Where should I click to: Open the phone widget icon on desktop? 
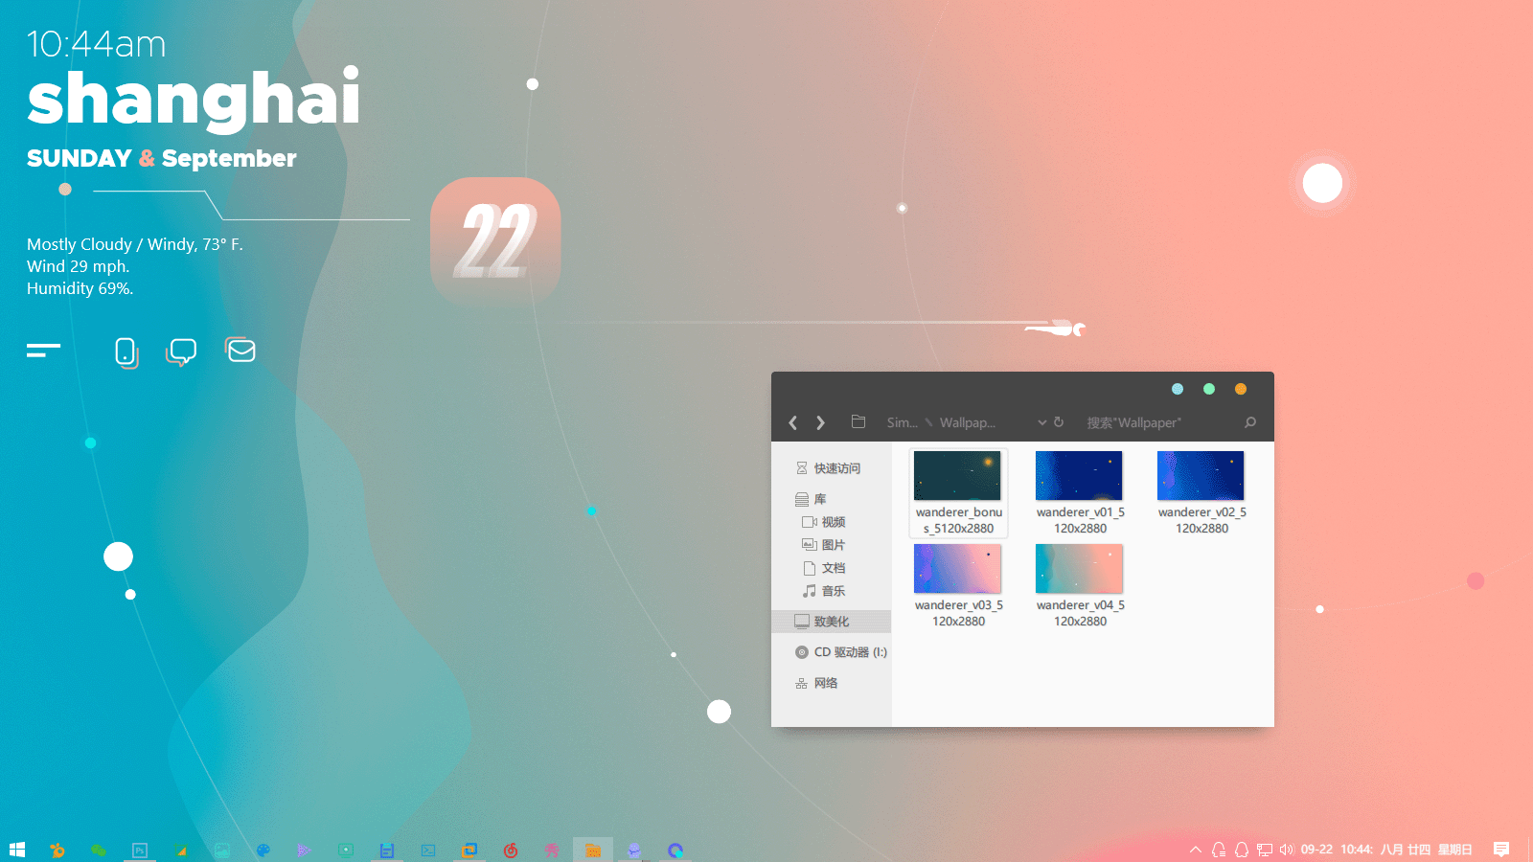126,352
